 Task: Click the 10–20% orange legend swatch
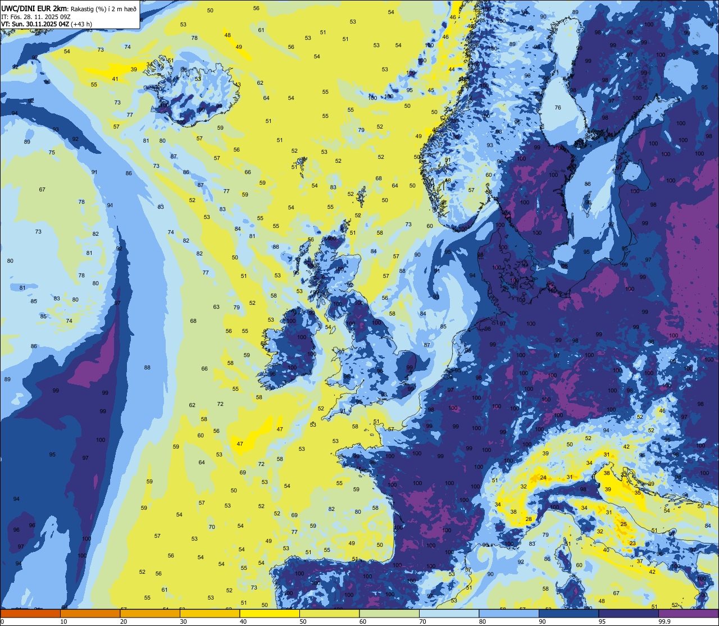click(90, 613)
